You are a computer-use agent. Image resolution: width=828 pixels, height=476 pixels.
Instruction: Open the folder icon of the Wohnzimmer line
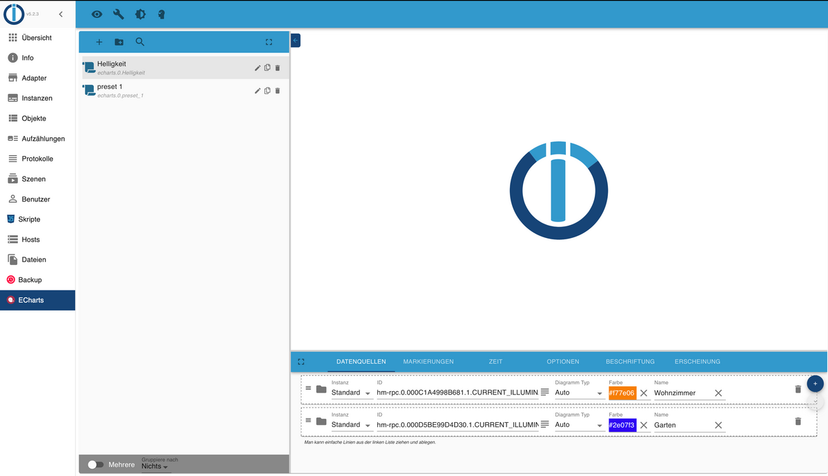tap(321, 389)
